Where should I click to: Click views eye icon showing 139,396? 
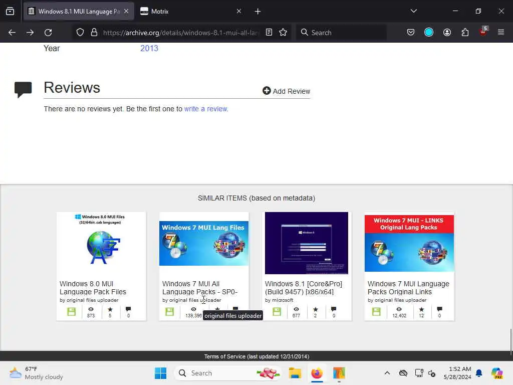pos(194,309)
